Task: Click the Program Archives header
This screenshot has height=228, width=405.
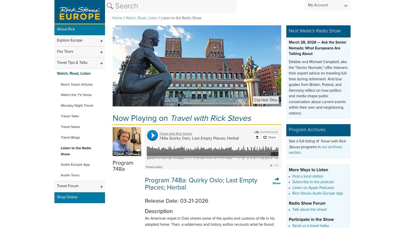Action: (318, 130)
